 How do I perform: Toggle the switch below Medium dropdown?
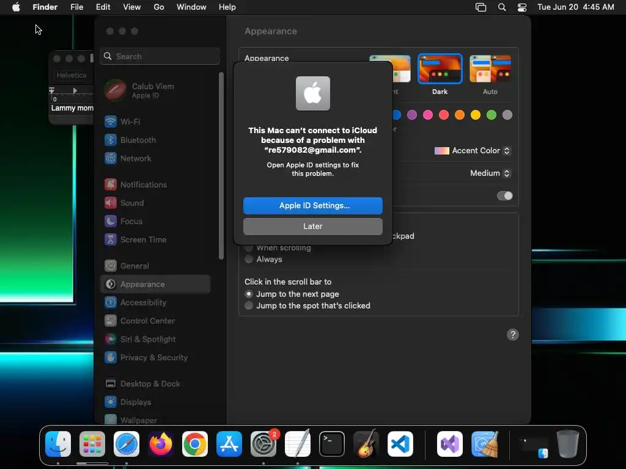click(504, 196)
